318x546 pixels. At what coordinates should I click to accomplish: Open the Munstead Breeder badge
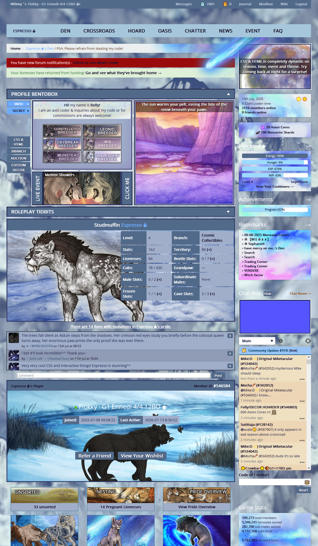pos(62,157)
